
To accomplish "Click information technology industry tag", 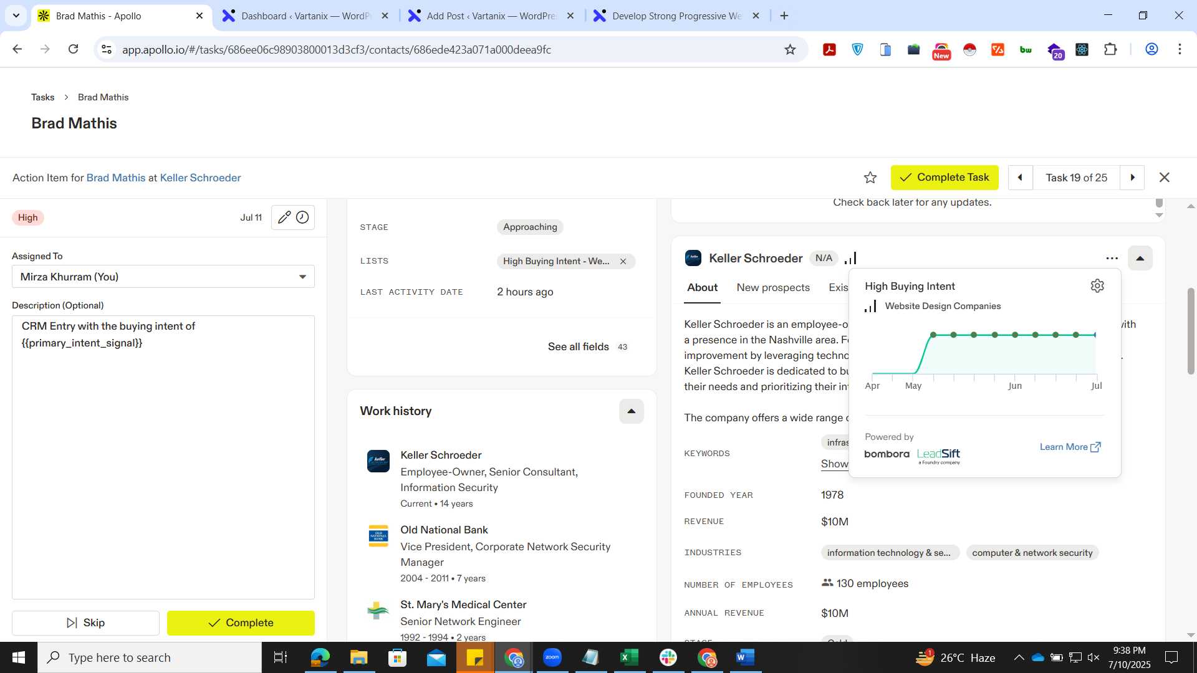I will tap(889, 553).
